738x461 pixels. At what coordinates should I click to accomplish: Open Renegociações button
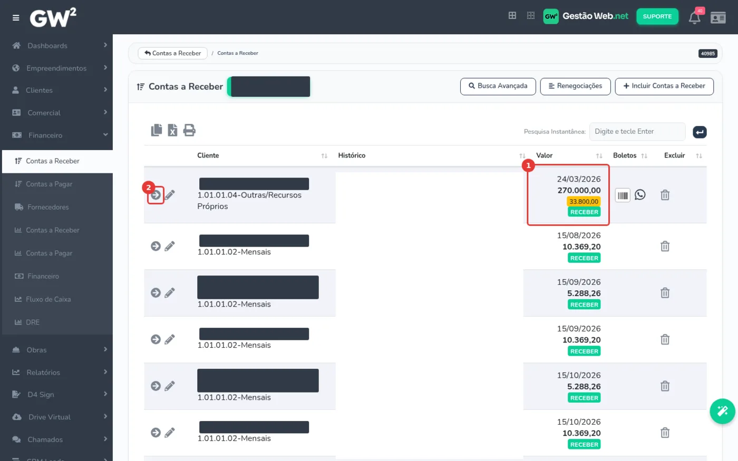(575, 86)
